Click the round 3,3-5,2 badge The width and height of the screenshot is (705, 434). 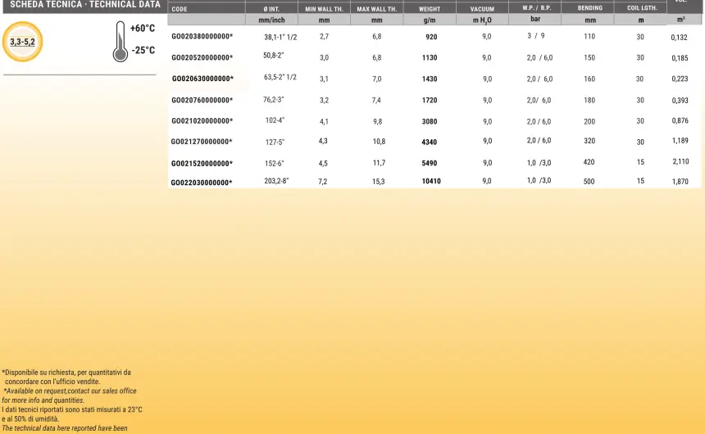point(22,41)
